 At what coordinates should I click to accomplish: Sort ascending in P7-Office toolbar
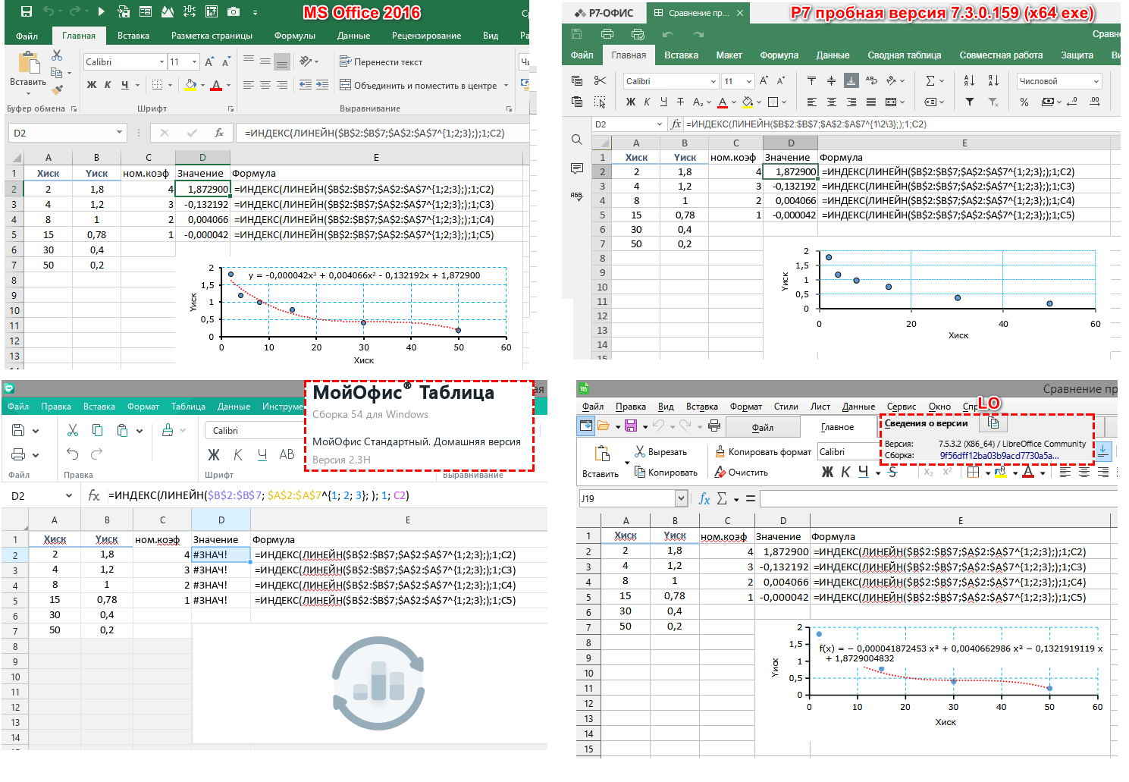[x=969, y=80]
